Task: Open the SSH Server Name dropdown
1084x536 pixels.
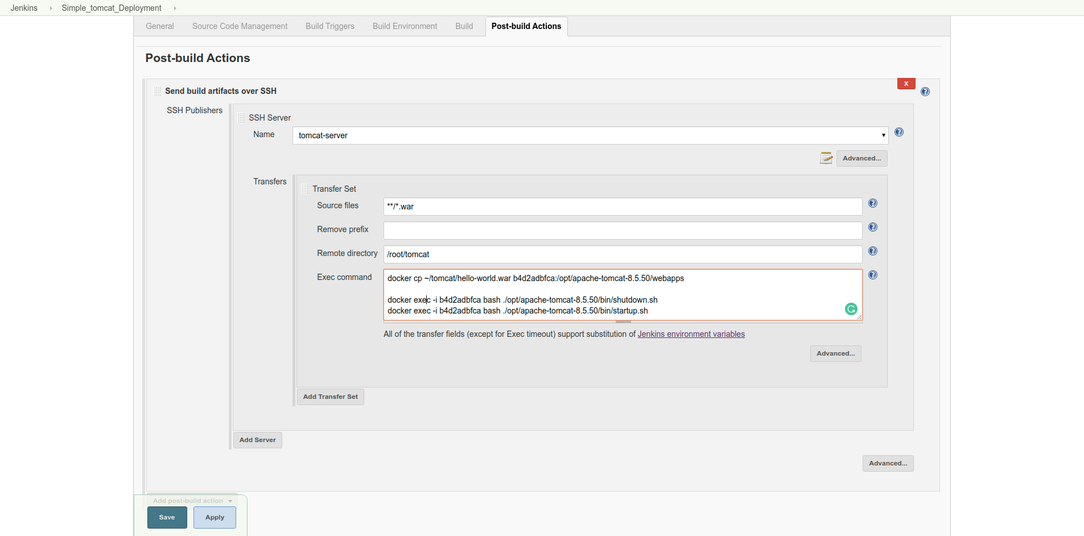Action: click(x=590, y=135)
